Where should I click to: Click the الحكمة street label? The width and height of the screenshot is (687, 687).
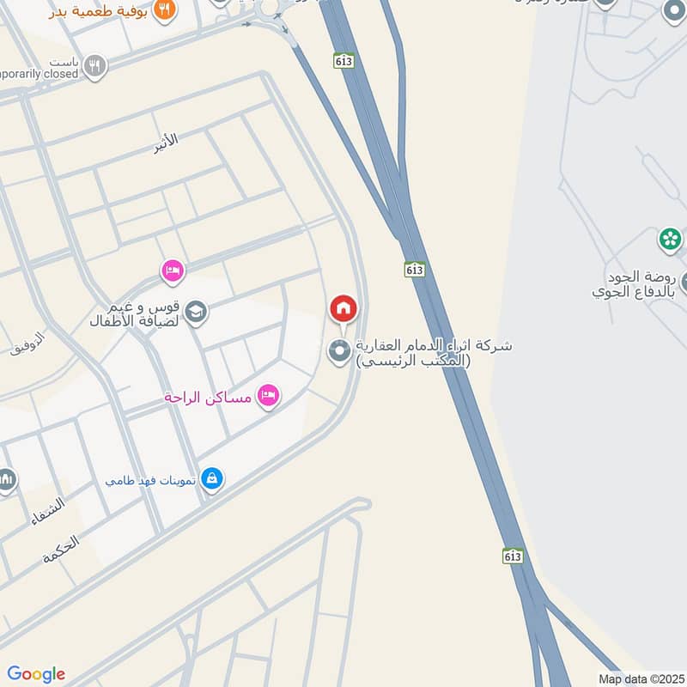pyautogui.click(x=61, y=549)
